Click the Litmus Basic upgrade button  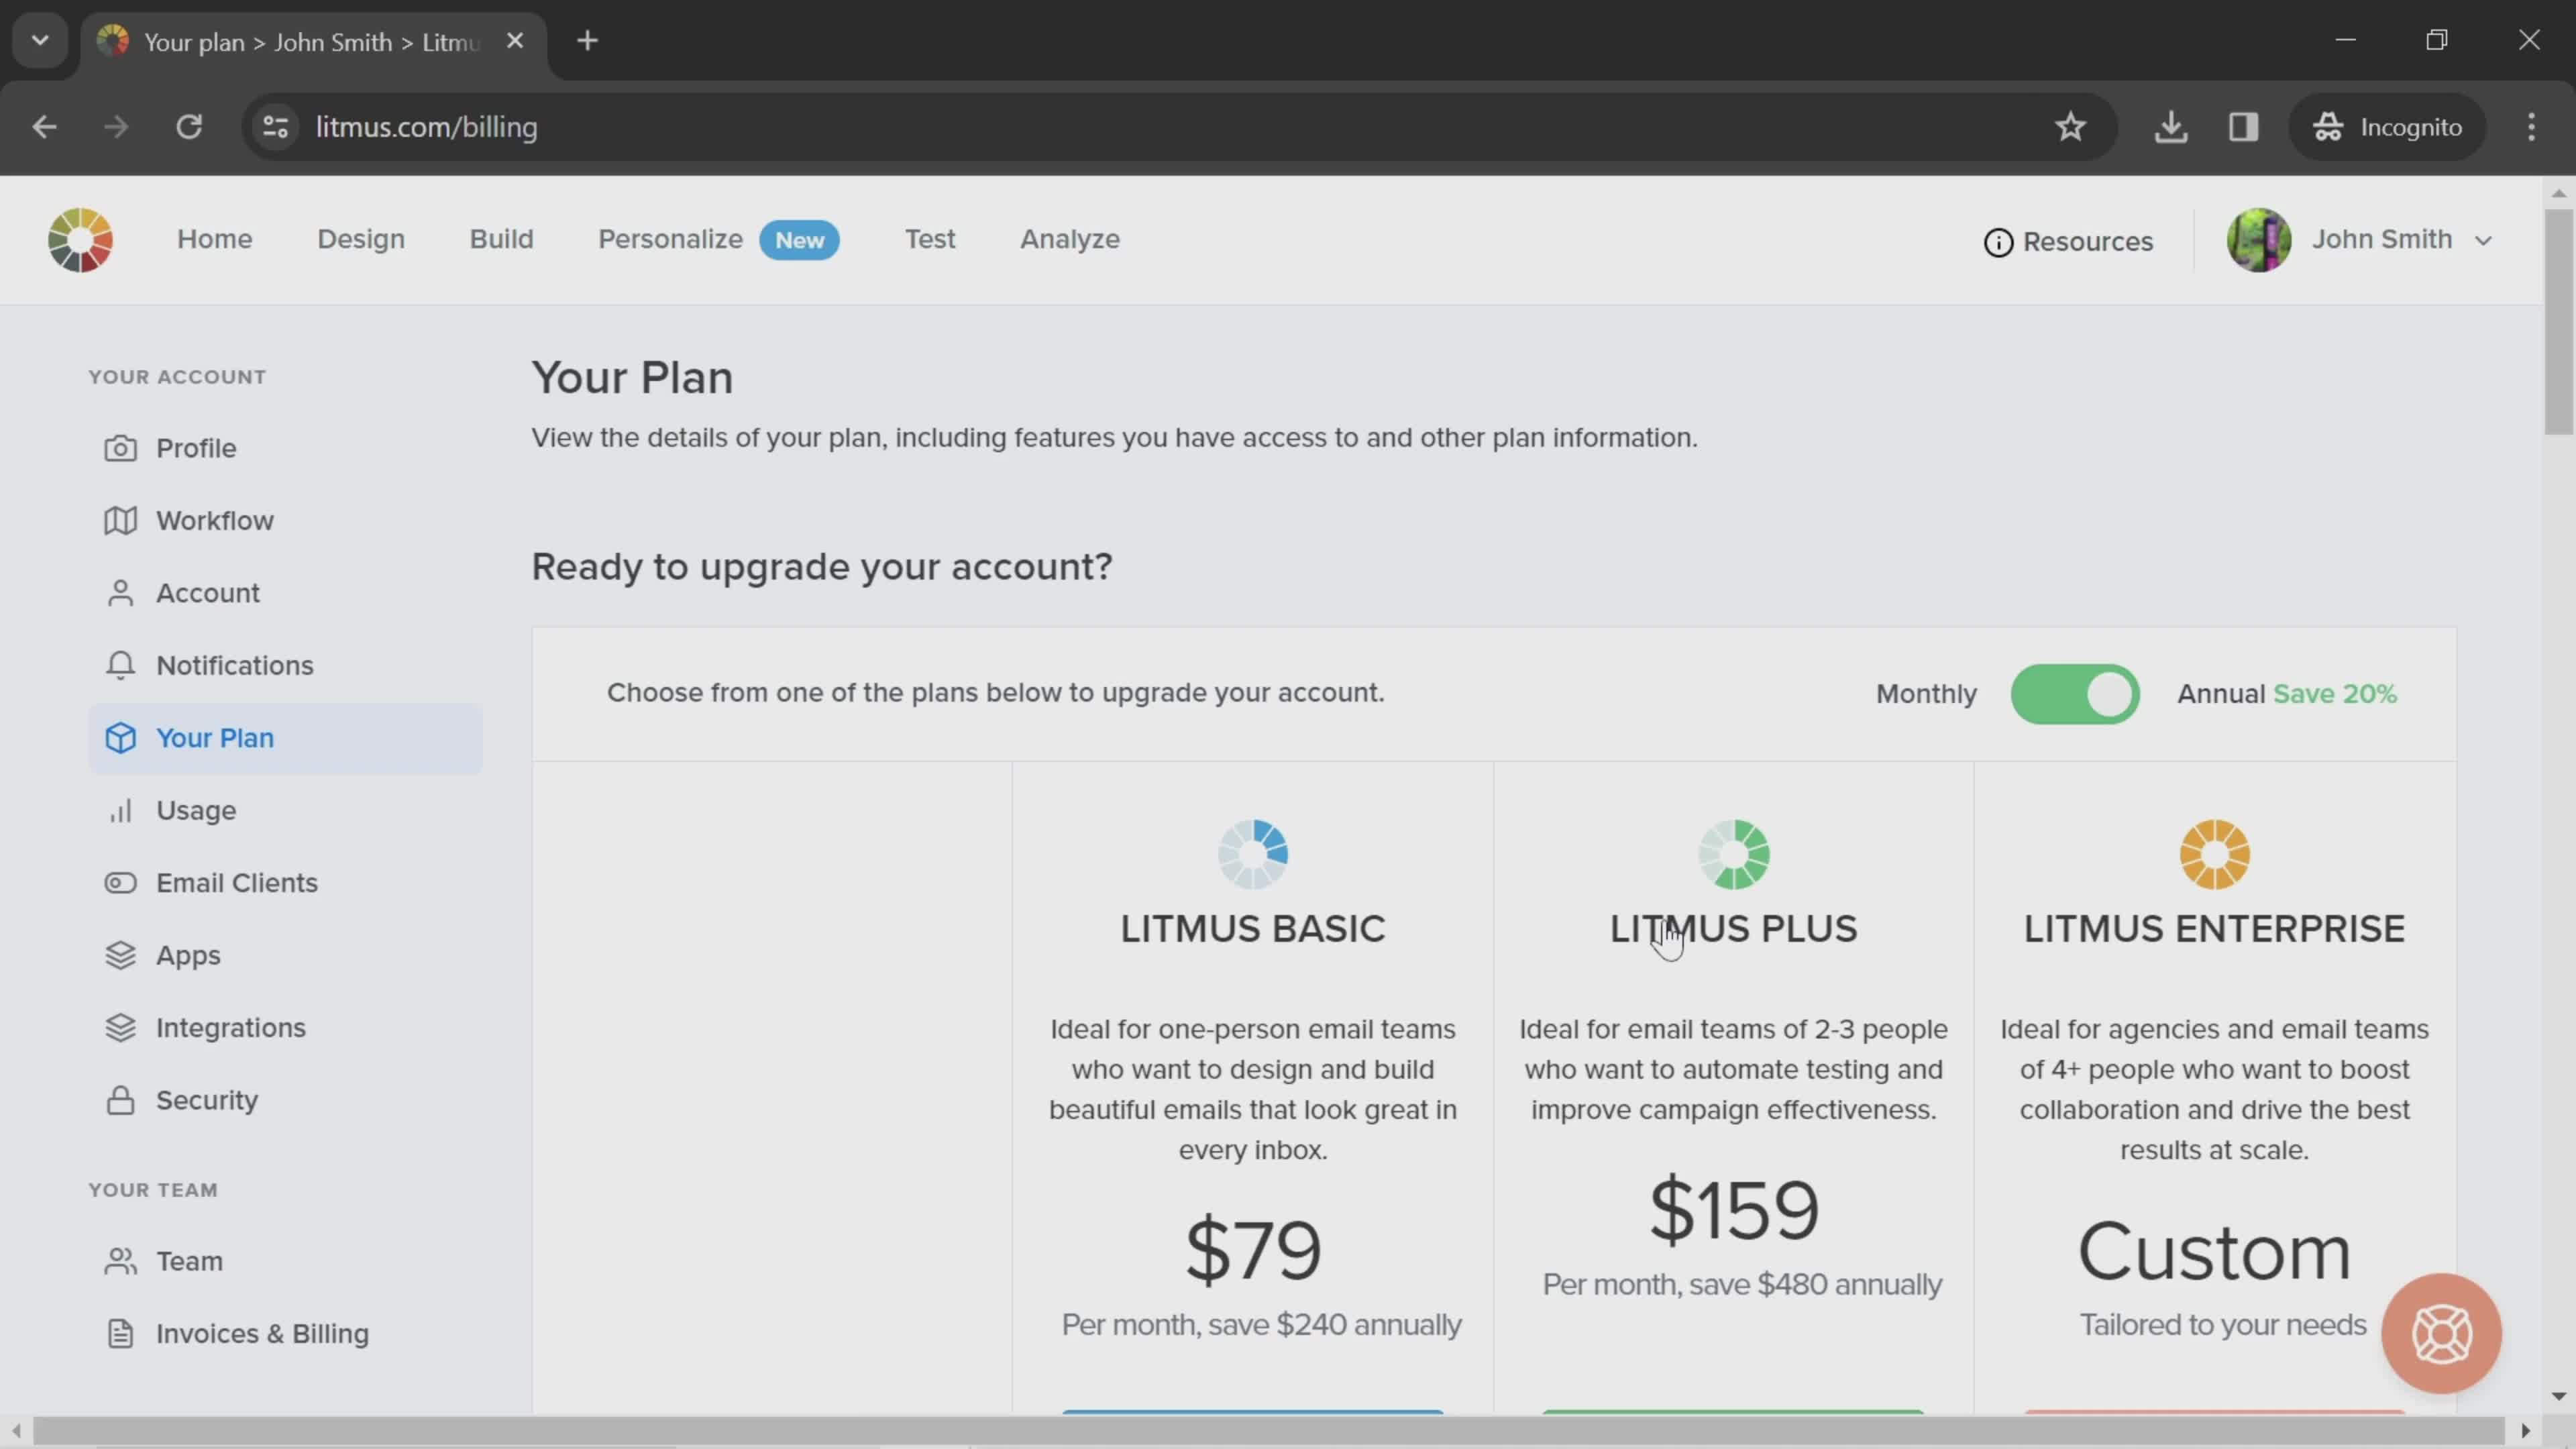pyautogui.click(x=1252, y=1415)
